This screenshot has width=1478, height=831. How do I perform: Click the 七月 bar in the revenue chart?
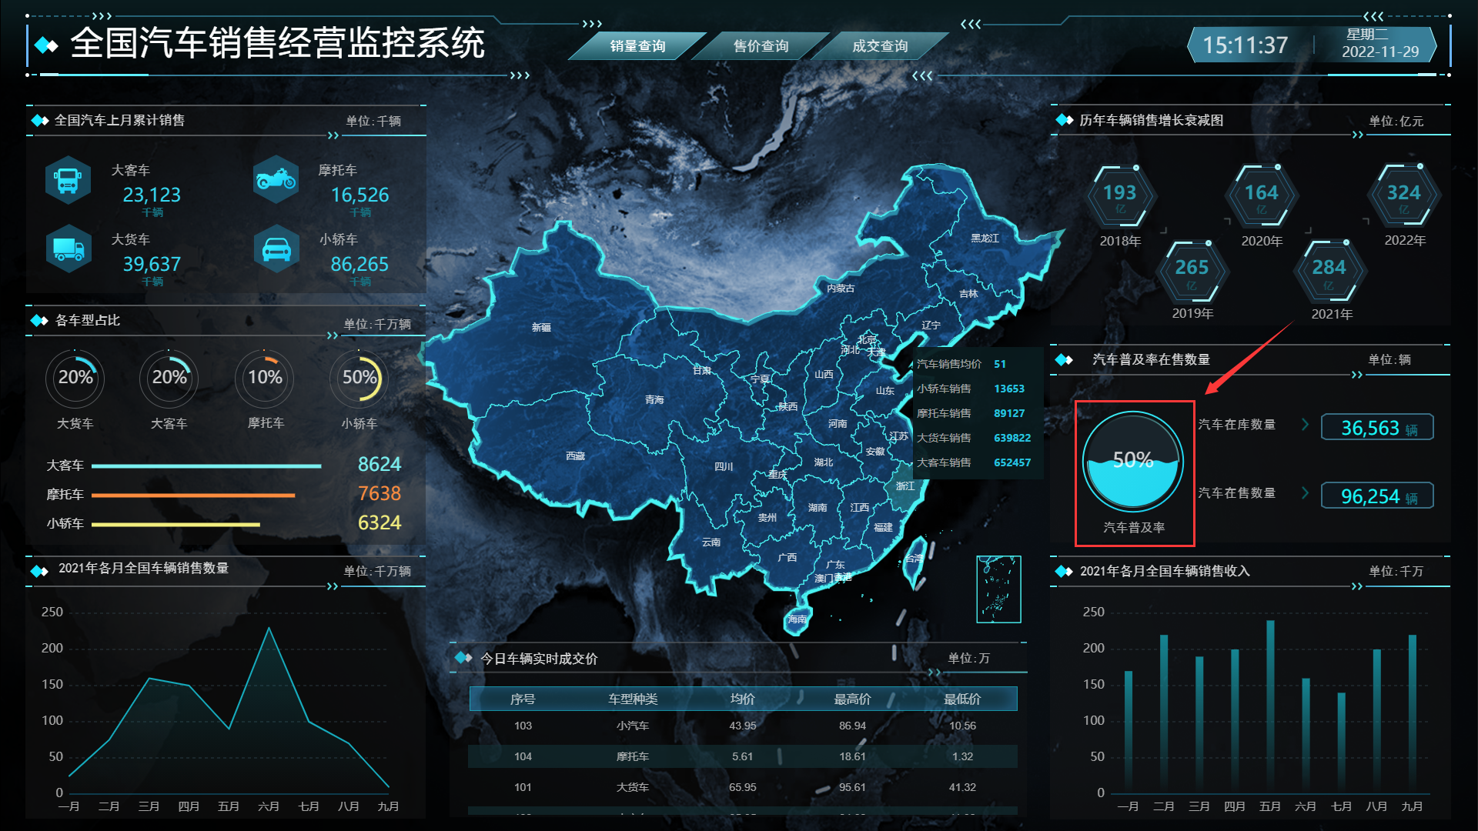click(x=1341, y=743)
